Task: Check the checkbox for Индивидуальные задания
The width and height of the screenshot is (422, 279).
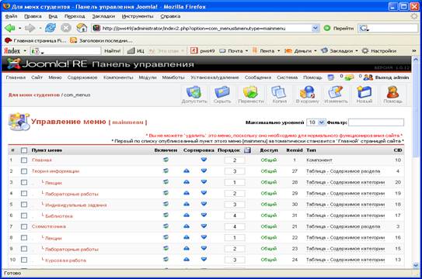Action: coord(24,205)
